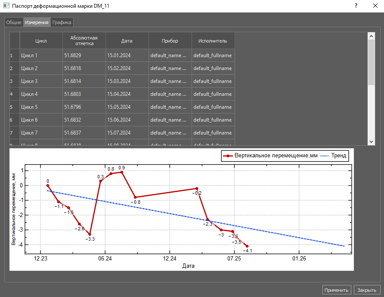Click the Тренд legend entry
Viewport: 384px width, 297px height.
click(334, 156)
